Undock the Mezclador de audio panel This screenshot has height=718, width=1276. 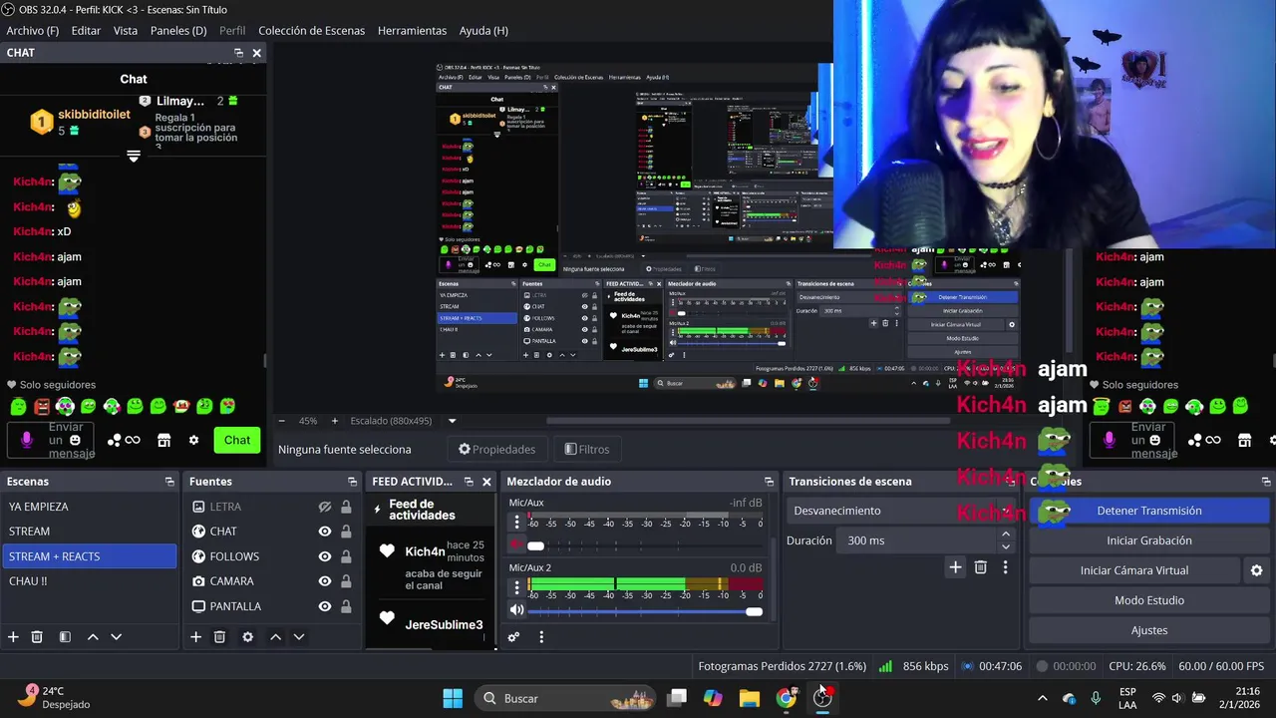point(769,481)
